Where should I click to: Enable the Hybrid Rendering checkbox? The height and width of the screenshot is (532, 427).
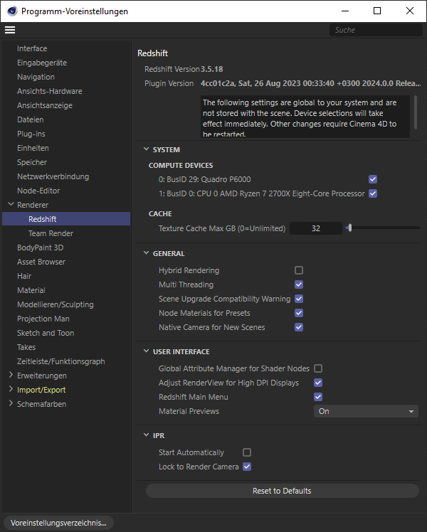click(299, 270)
